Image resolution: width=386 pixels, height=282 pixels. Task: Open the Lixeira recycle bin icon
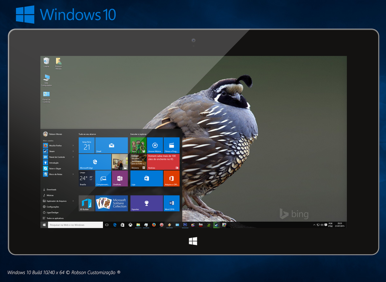click(46, 62)
